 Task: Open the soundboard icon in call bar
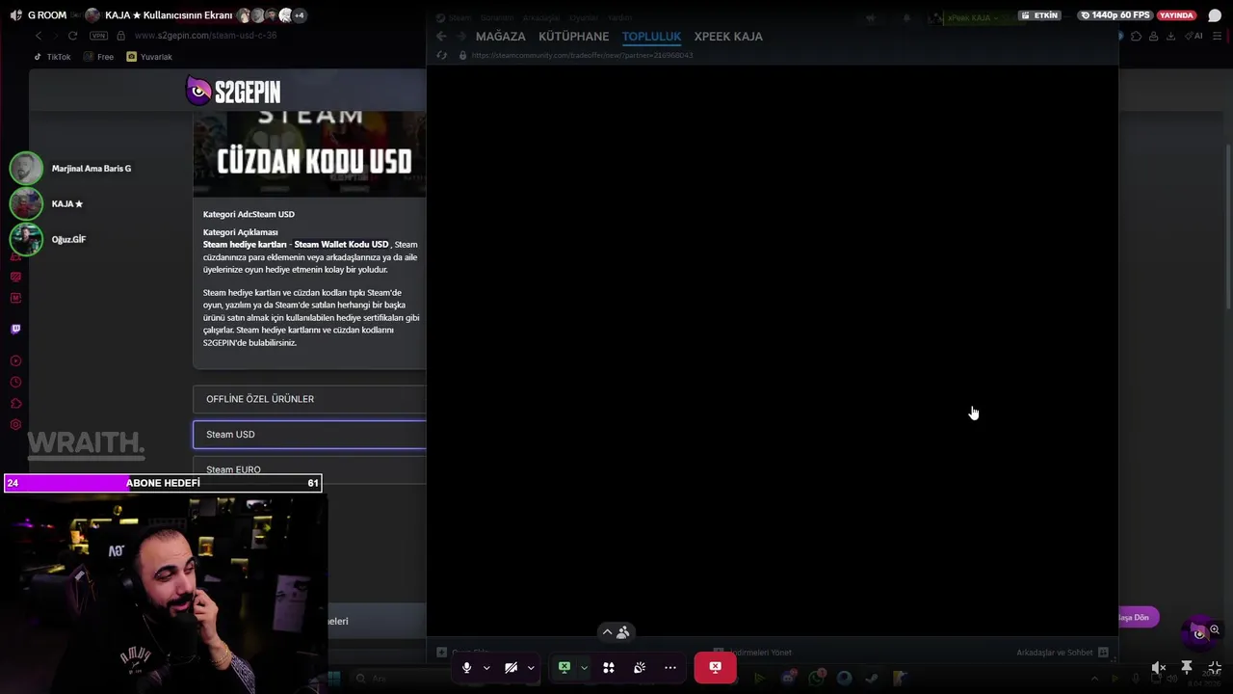click(640, 667)
